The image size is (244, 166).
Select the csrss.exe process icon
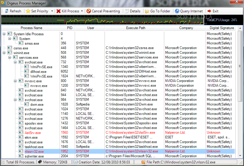point(10,48)
